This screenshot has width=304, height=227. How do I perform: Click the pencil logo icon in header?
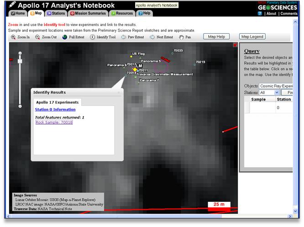[12, 4]
